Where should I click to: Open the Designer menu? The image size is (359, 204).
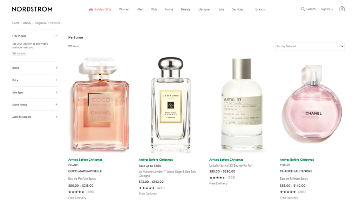(204, 9)
